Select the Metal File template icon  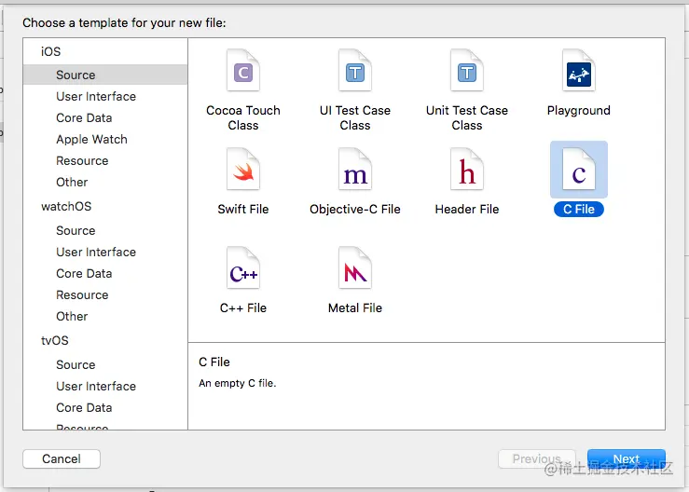point(355,269)
